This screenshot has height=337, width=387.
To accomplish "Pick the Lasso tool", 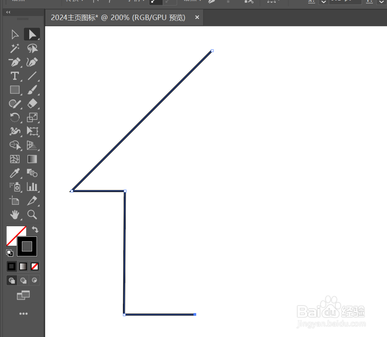I will coord(32,48).
